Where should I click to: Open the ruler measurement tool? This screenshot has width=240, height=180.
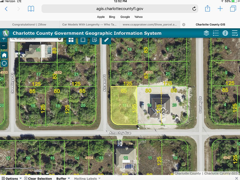106,40
